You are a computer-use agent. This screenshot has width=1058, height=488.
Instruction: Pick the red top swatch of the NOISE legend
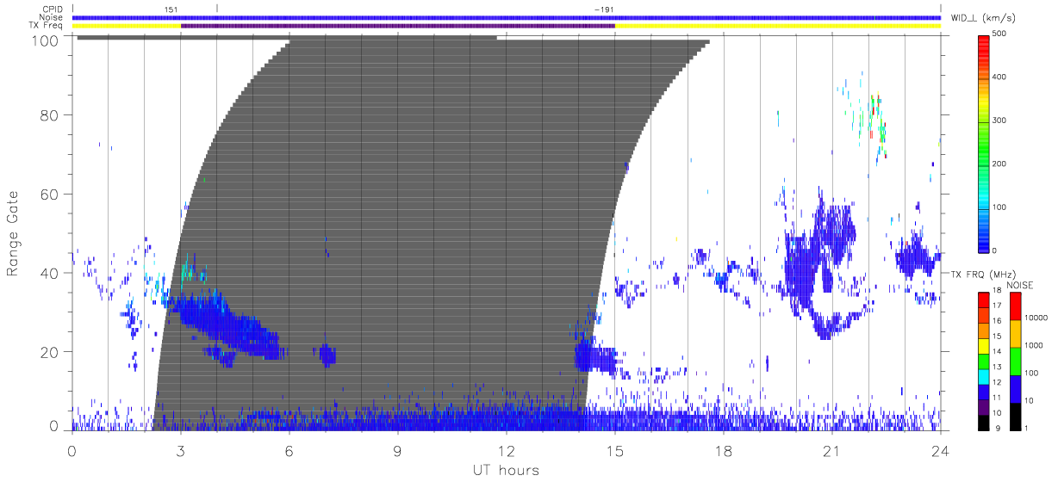(x=1015, y=306)
